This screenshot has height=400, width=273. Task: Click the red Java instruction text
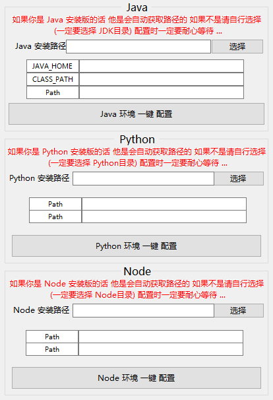[x=137, y=25]
